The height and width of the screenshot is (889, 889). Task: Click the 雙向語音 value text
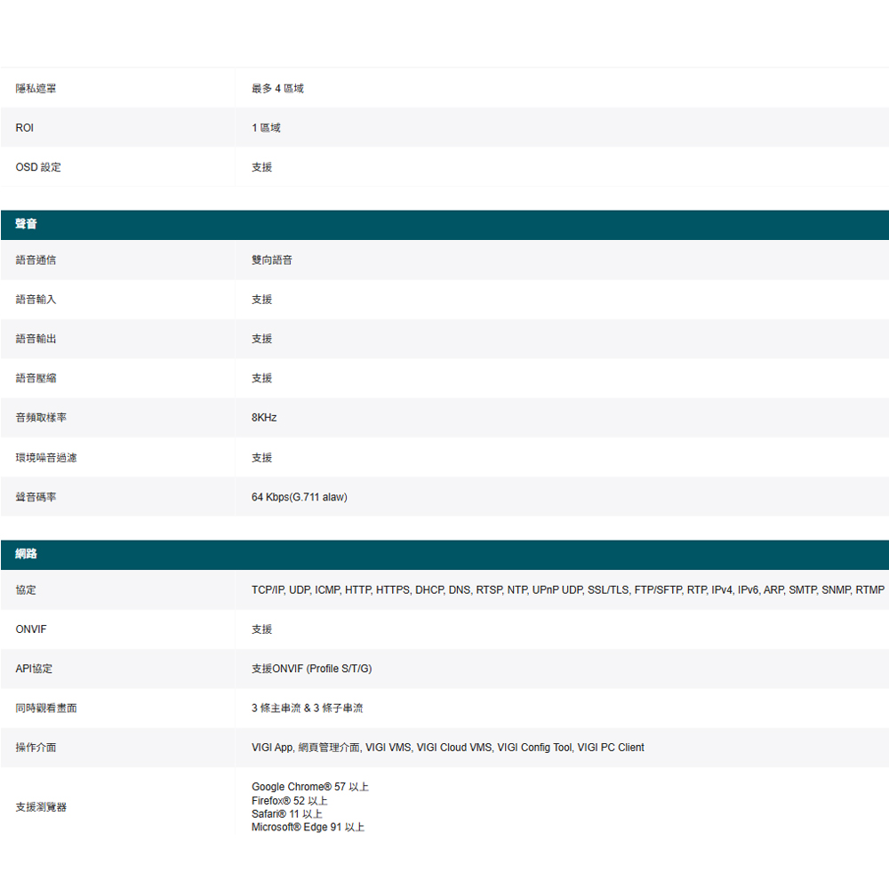272,260
